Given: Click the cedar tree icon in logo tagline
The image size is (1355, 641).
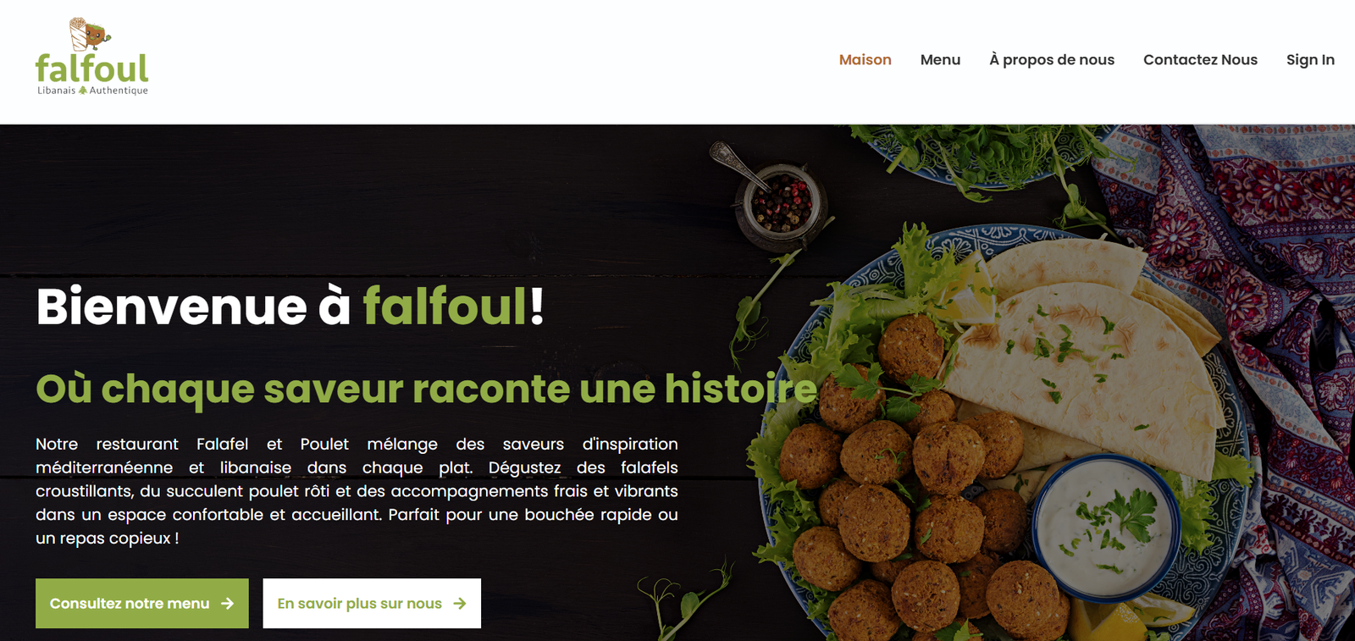Looking at the screenshot, I should point(83,90).
